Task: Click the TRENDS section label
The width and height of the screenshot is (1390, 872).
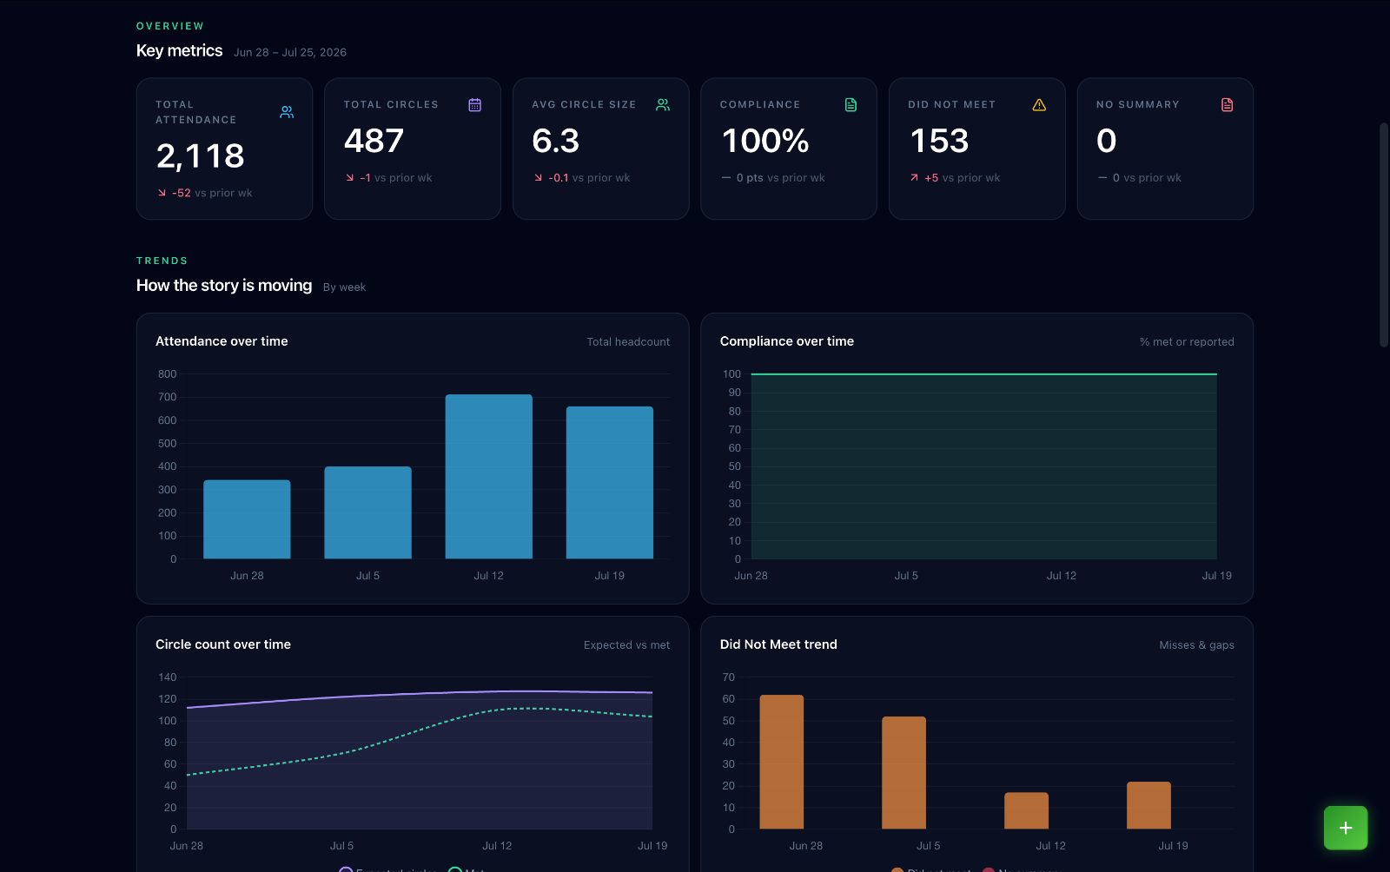Action: coord(162,261)
